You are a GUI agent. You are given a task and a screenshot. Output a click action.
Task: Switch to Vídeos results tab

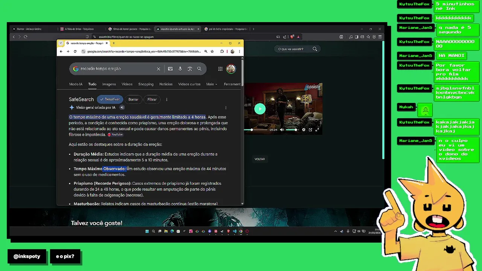click(x=127, y=84)
